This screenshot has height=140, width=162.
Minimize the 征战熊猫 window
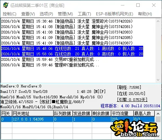(123, 5)
